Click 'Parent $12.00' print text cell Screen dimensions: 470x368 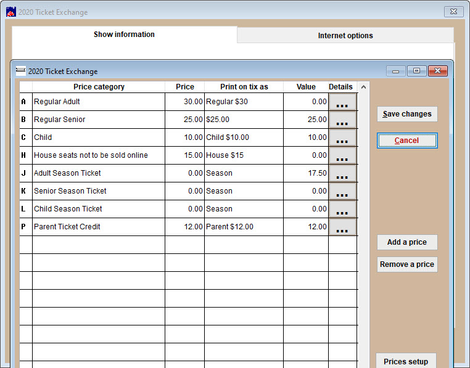[244, 227]
